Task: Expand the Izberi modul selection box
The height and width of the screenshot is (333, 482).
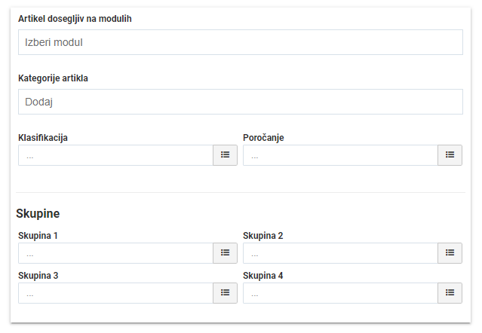Action: pyautogui.click(x=241, y=42)
